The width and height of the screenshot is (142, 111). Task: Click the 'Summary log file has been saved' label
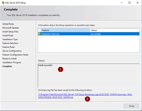pyautogui.click(x=65, y=90)
